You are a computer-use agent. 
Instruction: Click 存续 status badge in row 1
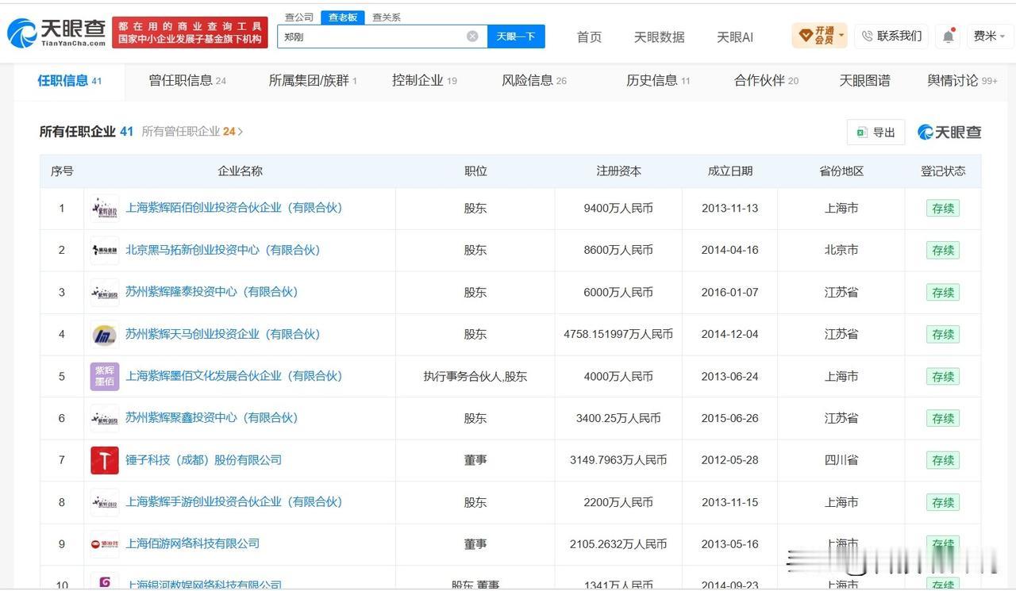(x=943, y=209)
